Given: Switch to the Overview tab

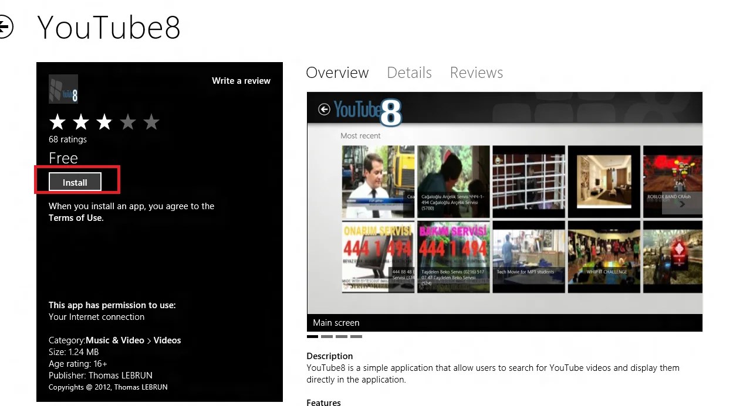Looking at the screenshot, I should click(337, 73).
